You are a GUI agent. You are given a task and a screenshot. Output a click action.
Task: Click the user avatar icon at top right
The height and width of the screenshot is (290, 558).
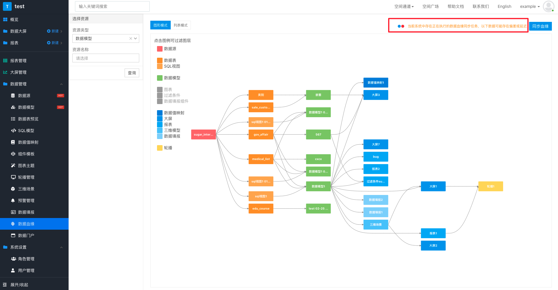[x=548, y=6]
